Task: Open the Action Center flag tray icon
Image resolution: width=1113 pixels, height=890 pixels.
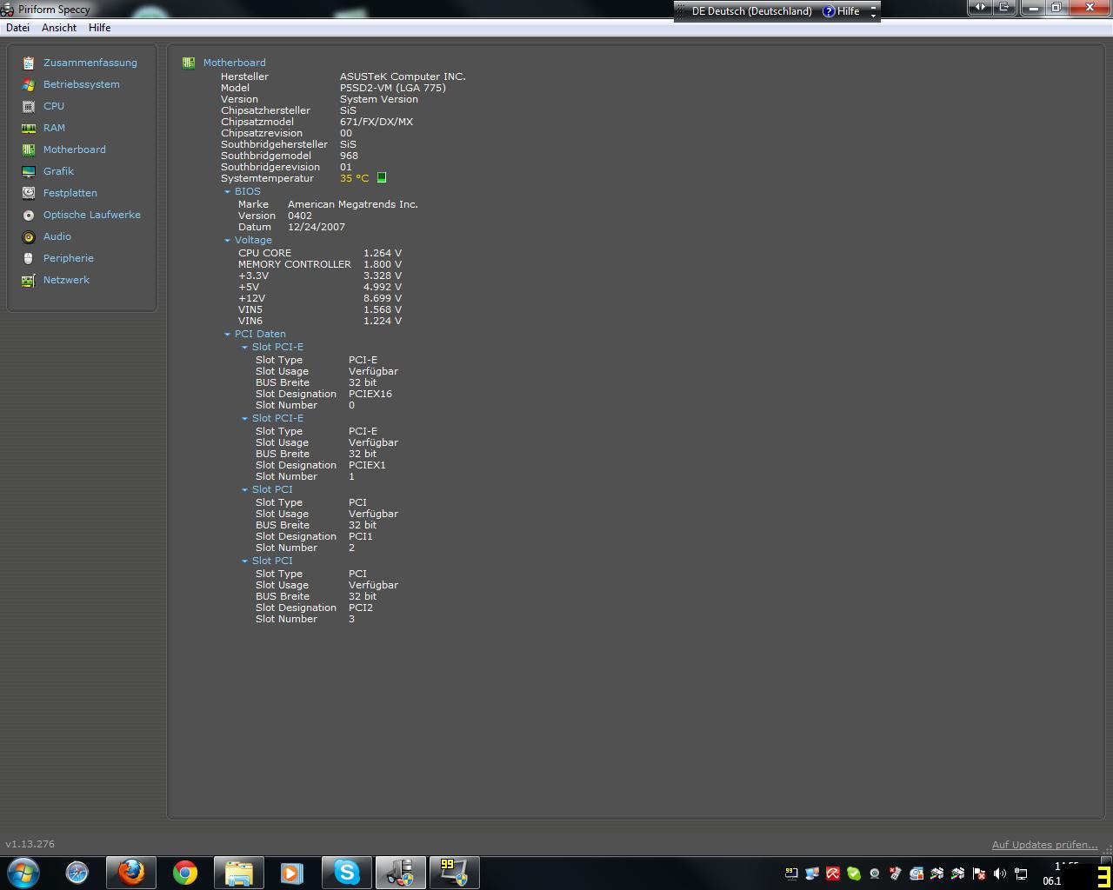Action: [x=979, y=873]
